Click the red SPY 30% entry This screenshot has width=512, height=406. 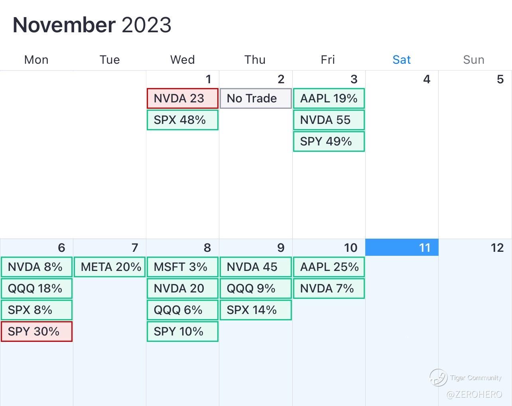click(36, 331)
